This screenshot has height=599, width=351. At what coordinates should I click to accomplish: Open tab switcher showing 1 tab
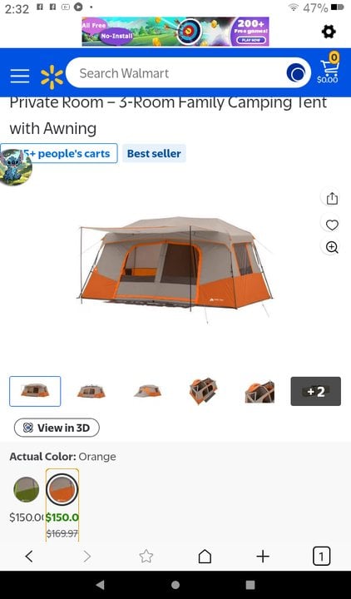pyautogui.click(x=321, y=557)
